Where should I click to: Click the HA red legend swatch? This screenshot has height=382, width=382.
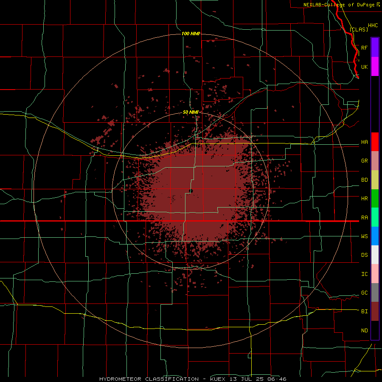[375, 142]
